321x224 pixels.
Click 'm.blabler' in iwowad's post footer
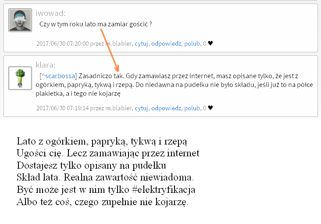point(118,43)
